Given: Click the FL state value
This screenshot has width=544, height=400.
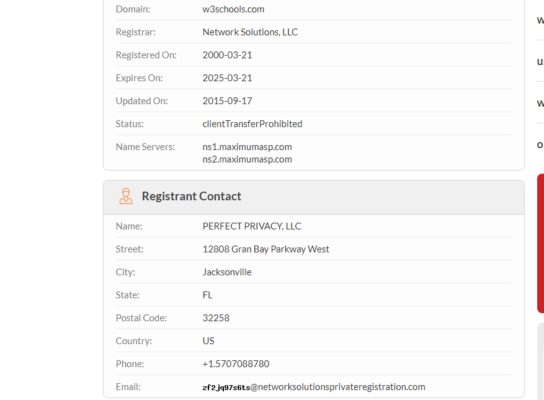Looking at the screenshot, I should pos(208,295).
